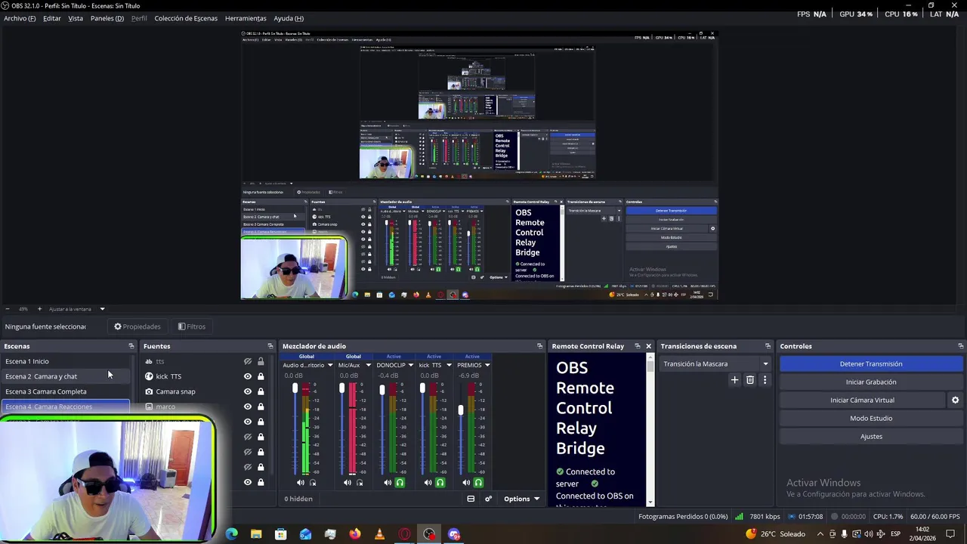967x544 pixels.
Task: Undock the Controles panel icon
Action: tap(960, 346)
